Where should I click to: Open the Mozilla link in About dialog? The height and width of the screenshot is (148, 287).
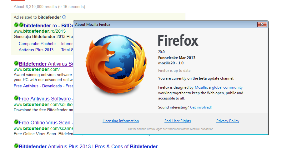[x=201, y=87]
